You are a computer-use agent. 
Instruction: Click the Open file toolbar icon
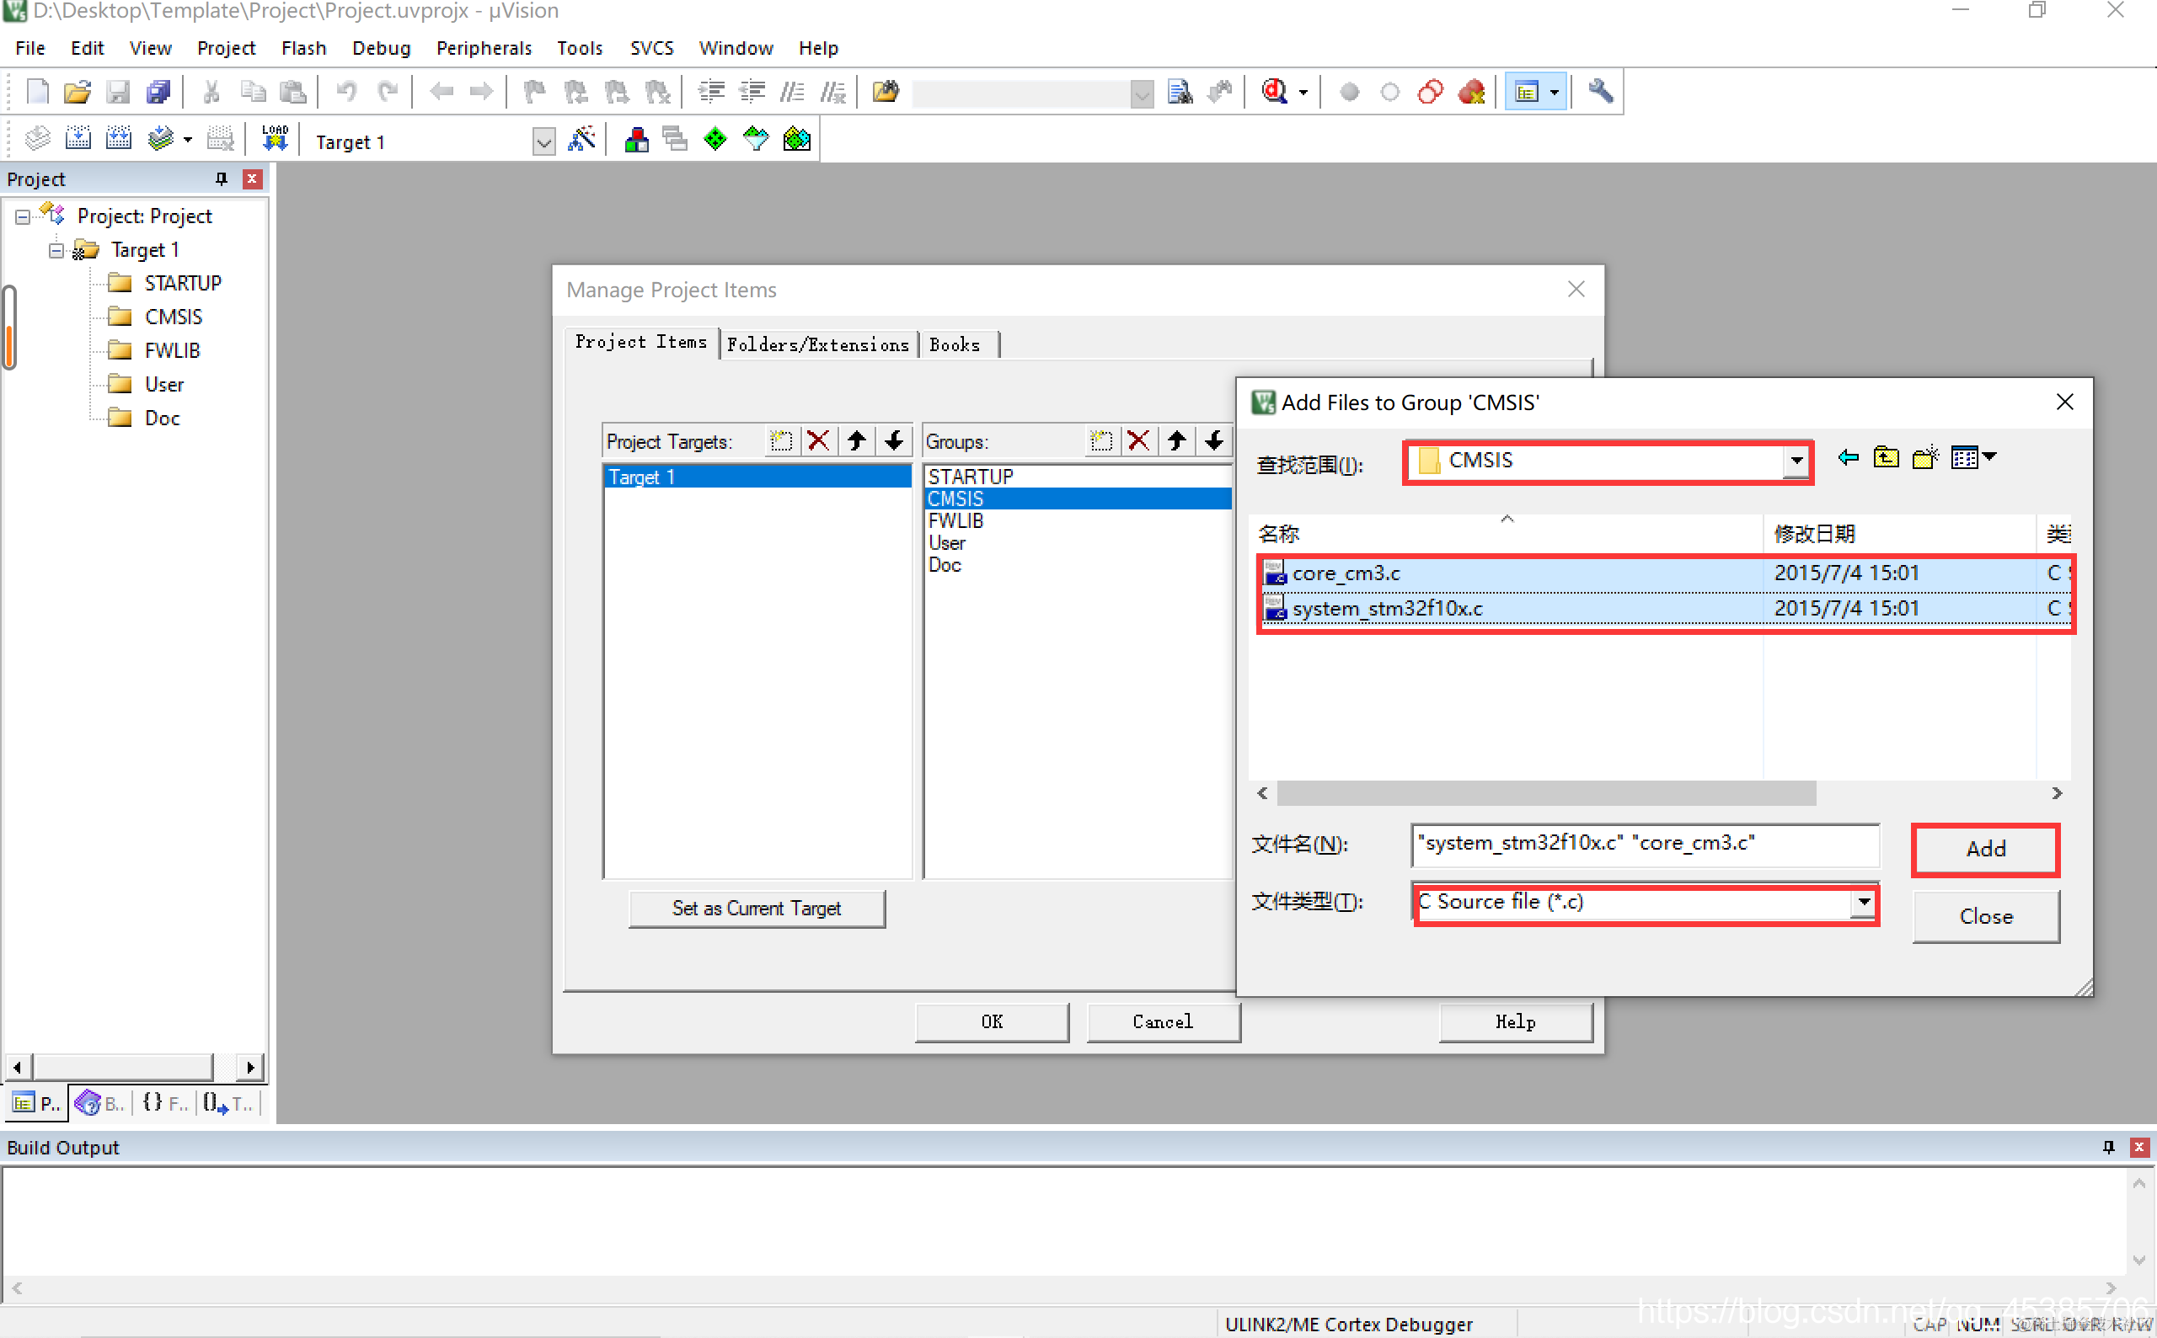77,92
